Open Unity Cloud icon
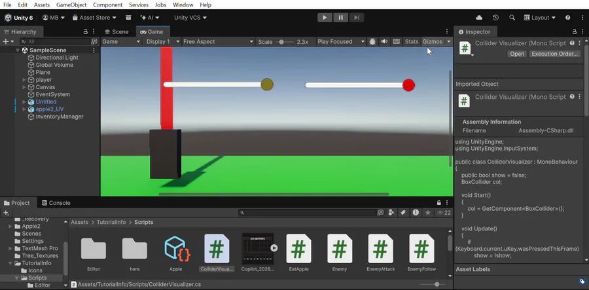589x290 pixels. (479, 18)
